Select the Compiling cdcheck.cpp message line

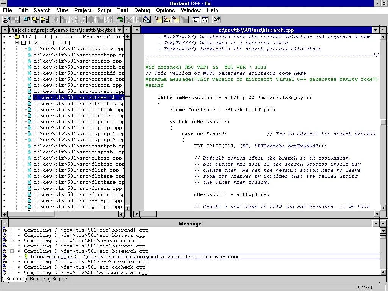(84, 267)
